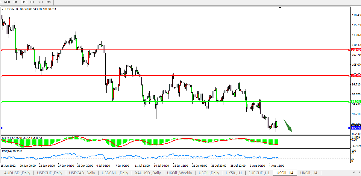Image resolution: width=361 pixels, height=176 pixels.
Task: Click the 4 Aug 16:00 time axis label
Action: 276,166
